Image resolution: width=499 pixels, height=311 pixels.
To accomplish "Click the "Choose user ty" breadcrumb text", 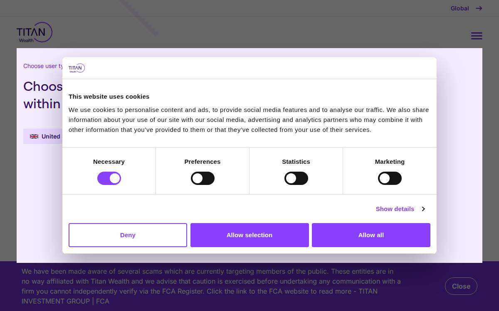I will click(43, 66).
